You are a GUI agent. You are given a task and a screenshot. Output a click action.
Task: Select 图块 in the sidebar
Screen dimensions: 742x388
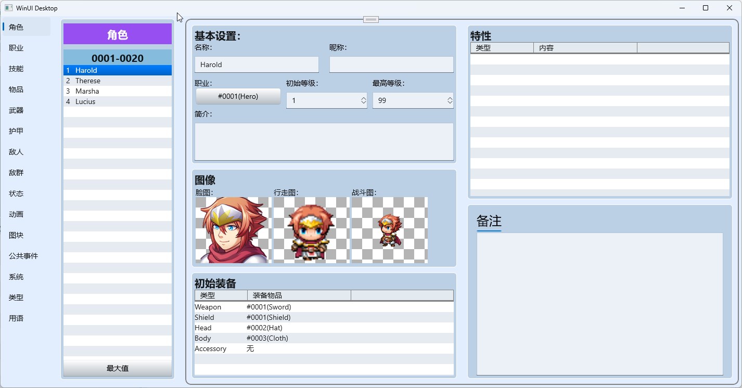(26, 235)
